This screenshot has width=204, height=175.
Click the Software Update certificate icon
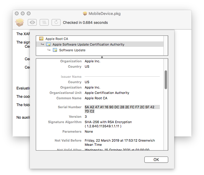55,50
